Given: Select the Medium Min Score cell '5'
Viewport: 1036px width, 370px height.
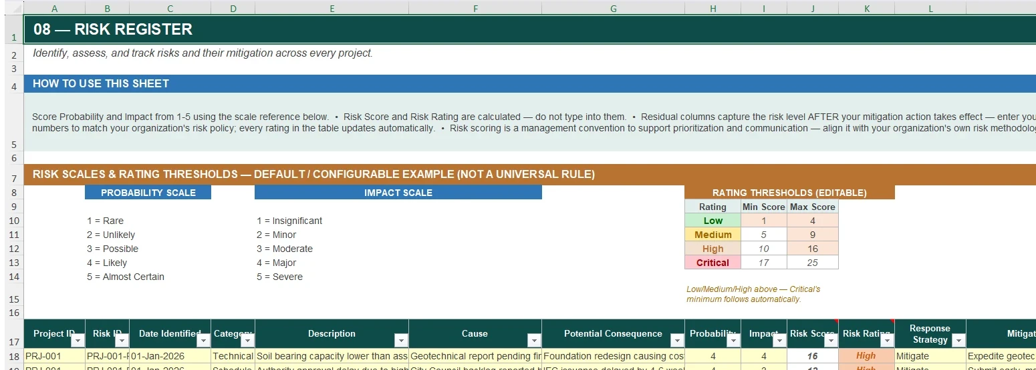Looking at the screenshot, I should click(x=764, y=235).
